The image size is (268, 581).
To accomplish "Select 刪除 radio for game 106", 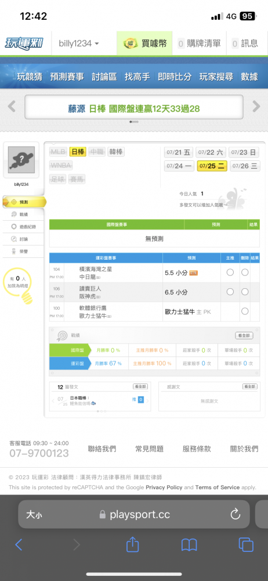I will [x=245, y=292].
